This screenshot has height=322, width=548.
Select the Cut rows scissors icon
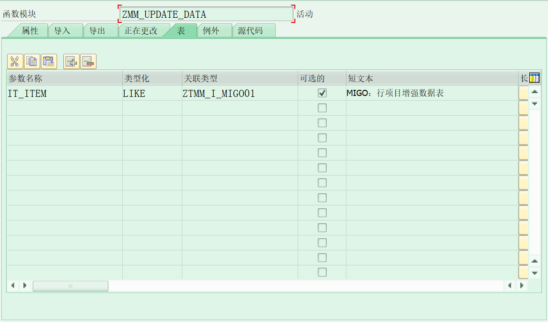15,61
